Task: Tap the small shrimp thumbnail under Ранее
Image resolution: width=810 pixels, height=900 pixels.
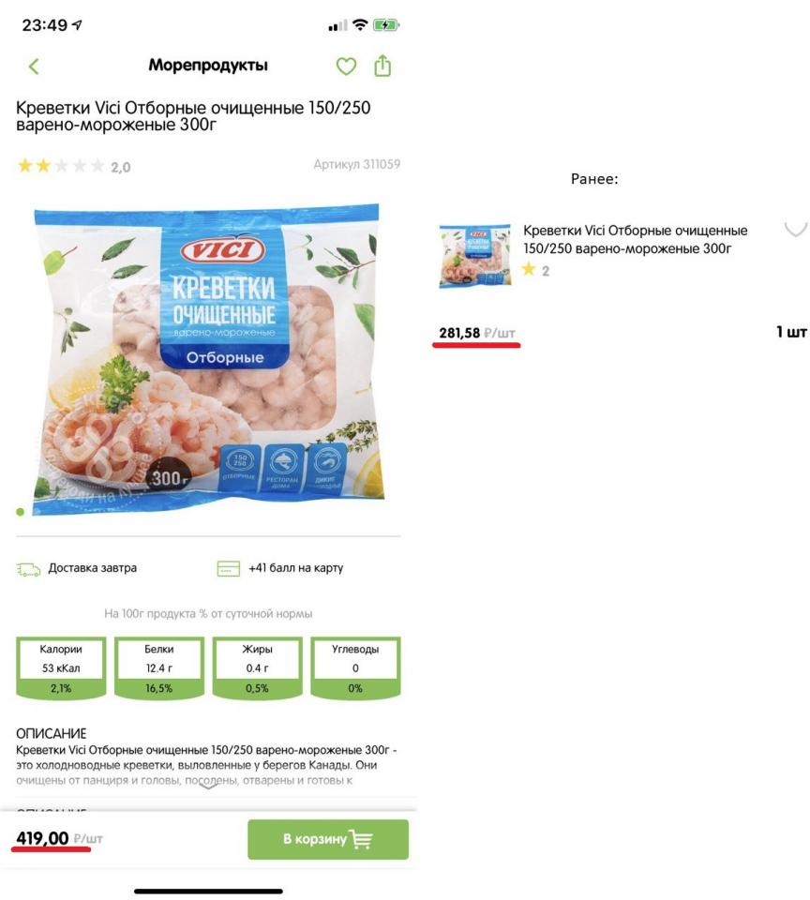Action: (x=474, y=256)
